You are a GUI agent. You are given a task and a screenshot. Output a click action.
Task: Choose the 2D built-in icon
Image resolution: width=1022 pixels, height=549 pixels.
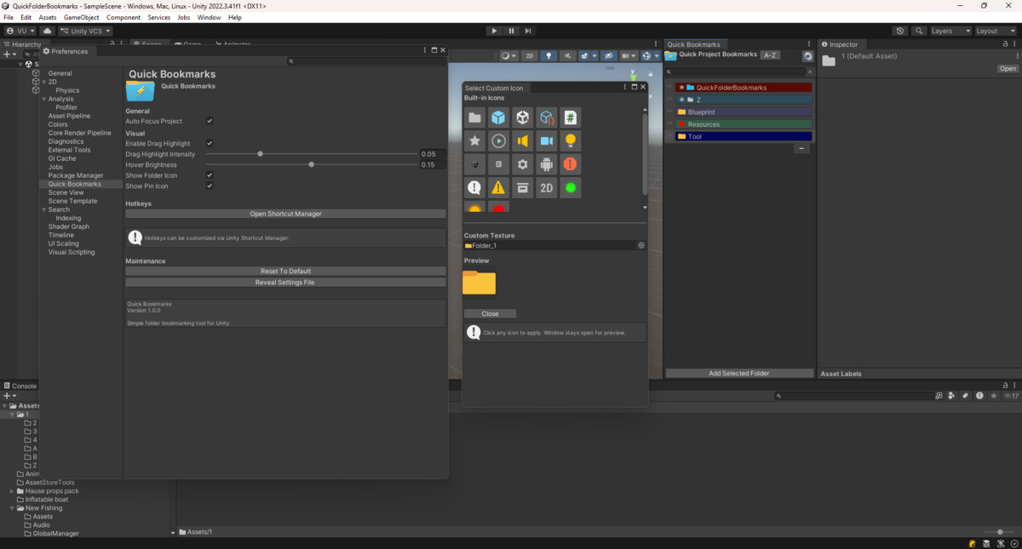(x=547, y=188)
